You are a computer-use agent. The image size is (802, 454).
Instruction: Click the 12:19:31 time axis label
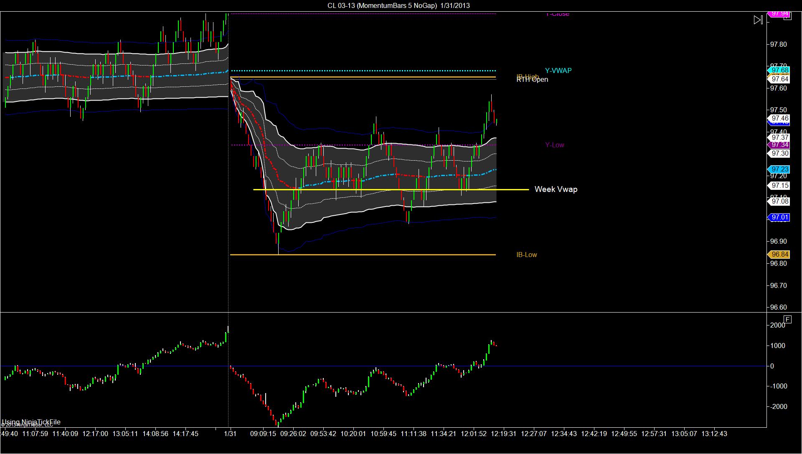click(504, 434)
